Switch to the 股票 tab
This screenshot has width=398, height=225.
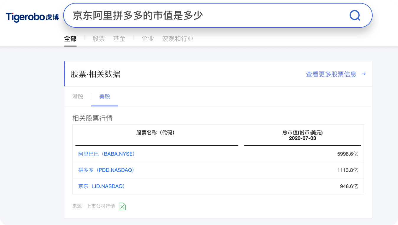[99, 39]
